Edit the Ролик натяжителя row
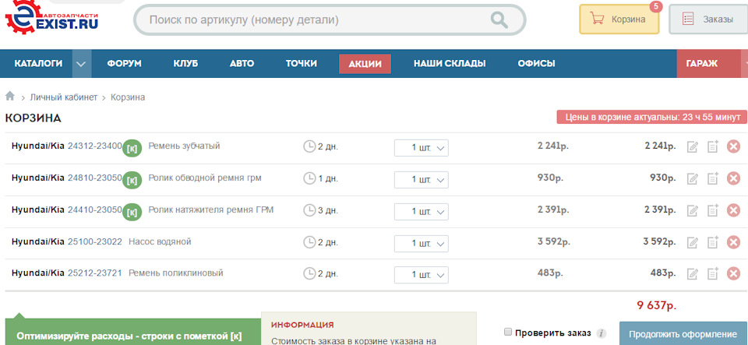748x345 pixels. click(x=692, y=210)
